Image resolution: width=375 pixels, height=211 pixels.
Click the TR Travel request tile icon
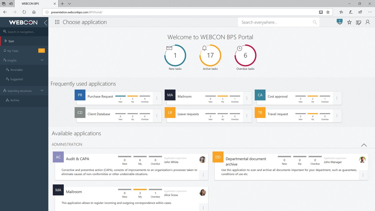pyautogui.click(x=260, y=113)
